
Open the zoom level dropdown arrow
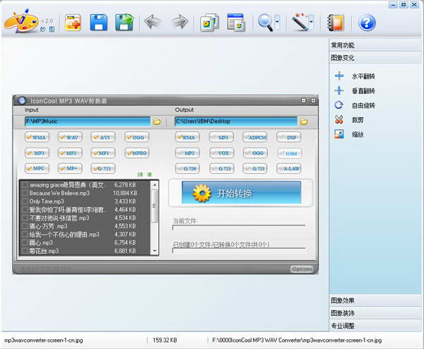click(x=277, y=21)
